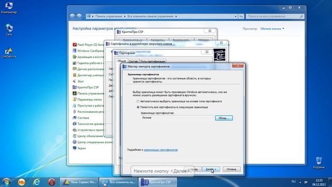Viewport: 332px width, 187px height.
Task: Launch the 1C icon on the taskbar
Action: [21, 182]
